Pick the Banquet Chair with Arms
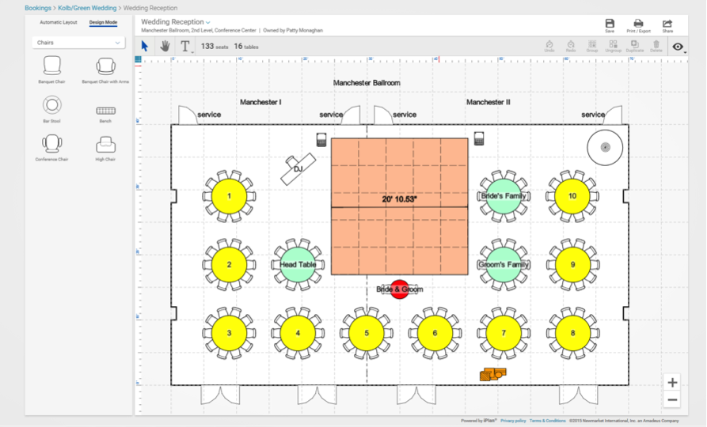707x427 pixels. click(x=105, y=70)
